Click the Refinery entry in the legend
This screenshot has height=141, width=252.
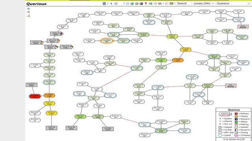(242, 114)
